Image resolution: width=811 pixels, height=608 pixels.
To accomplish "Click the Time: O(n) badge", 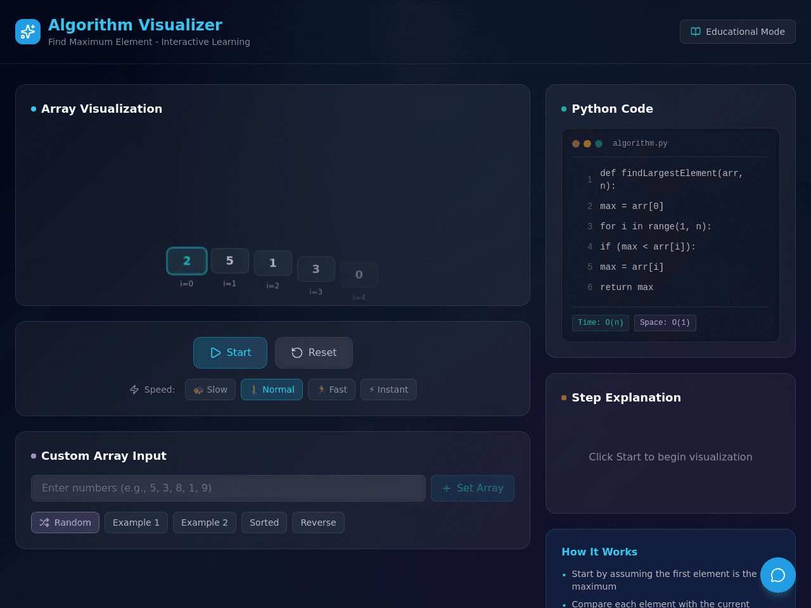I will coord(601,323).
